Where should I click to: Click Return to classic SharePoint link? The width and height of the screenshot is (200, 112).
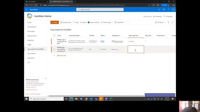(33, 94)
